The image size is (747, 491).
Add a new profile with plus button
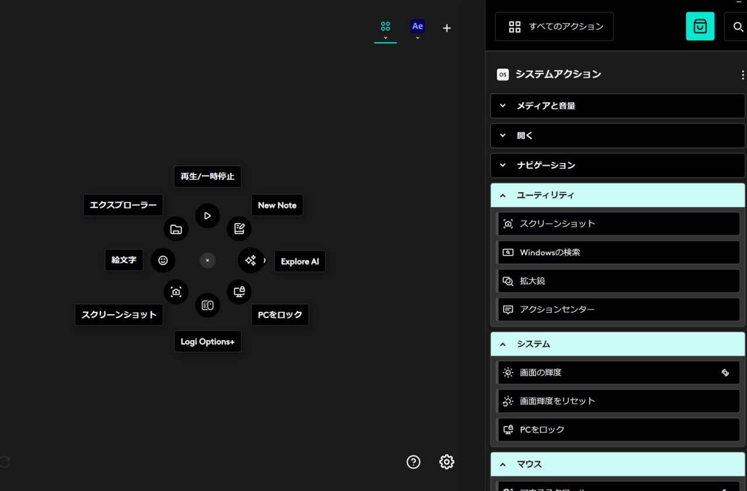pyautogui.click(x=446, y=28)
